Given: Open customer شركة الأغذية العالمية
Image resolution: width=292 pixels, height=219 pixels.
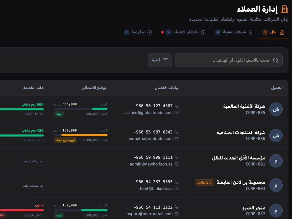Looking at the screenshot, I should [x=244, y=106].
